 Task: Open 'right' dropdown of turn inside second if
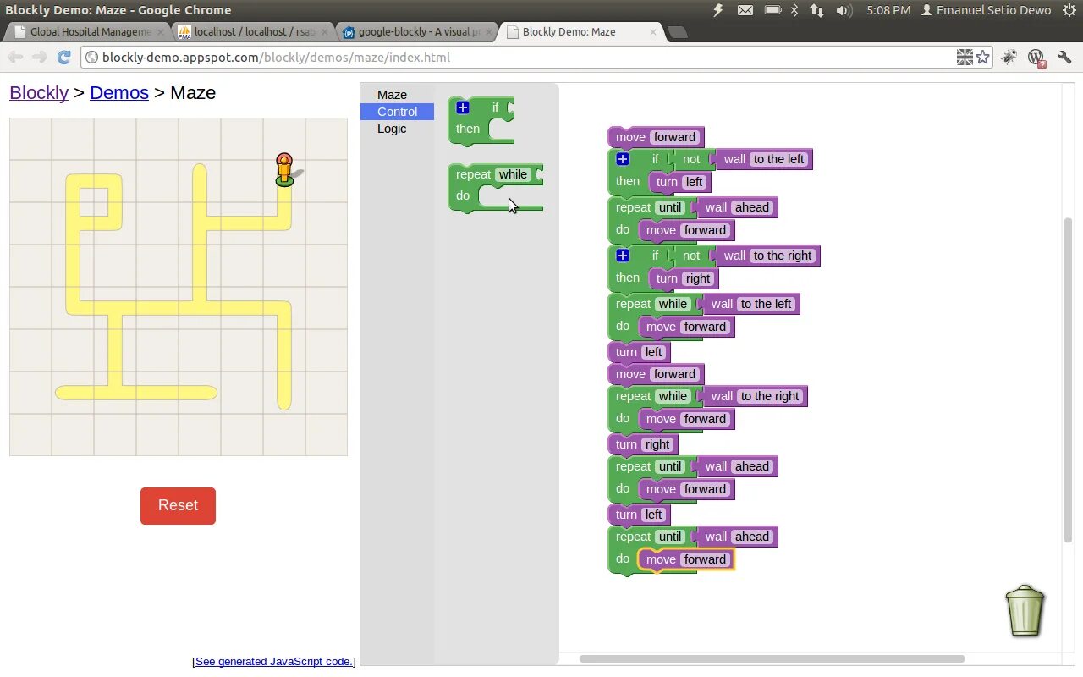(x=698, y=278)
